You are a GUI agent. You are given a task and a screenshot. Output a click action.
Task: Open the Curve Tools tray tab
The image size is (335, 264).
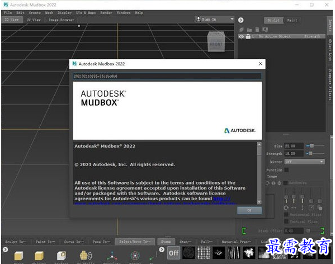(x=74, y=242)
